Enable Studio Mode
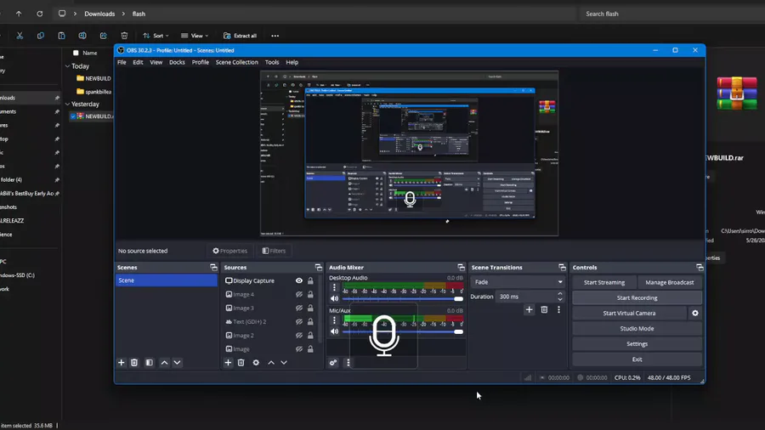The width and height of the screenshot is (765, 430). pyautogui.click(x=637, y=329)
